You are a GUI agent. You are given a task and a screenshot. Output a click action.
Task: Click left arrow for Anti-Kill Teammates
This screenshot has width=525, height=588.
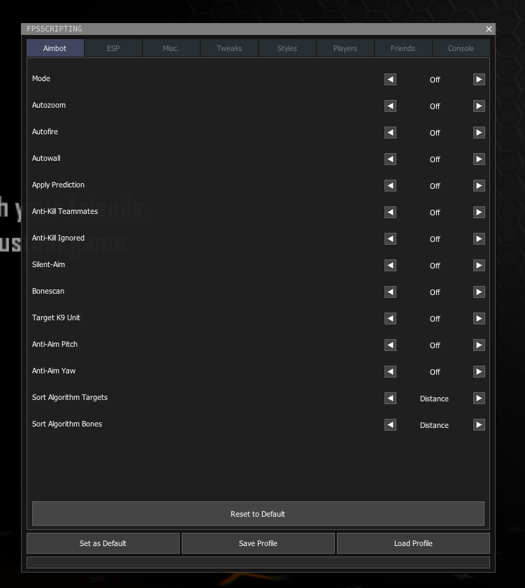(390, 213)
